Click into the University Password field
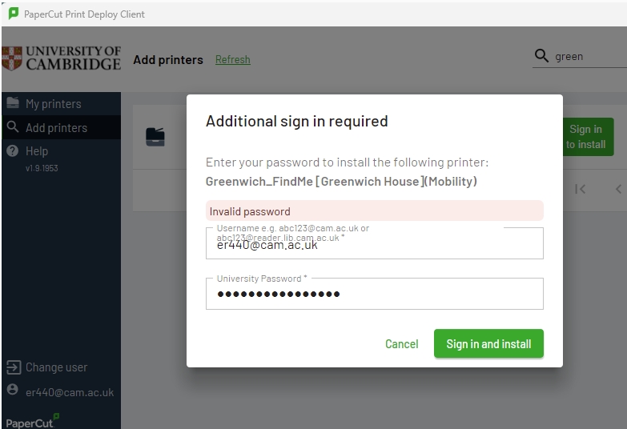This screenshot has height=429, width=627. (374, 294)
